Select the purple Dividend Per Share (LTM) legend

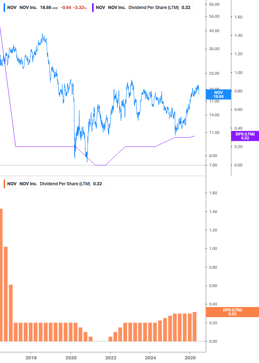pyautogui.click(x=142, y=8)
